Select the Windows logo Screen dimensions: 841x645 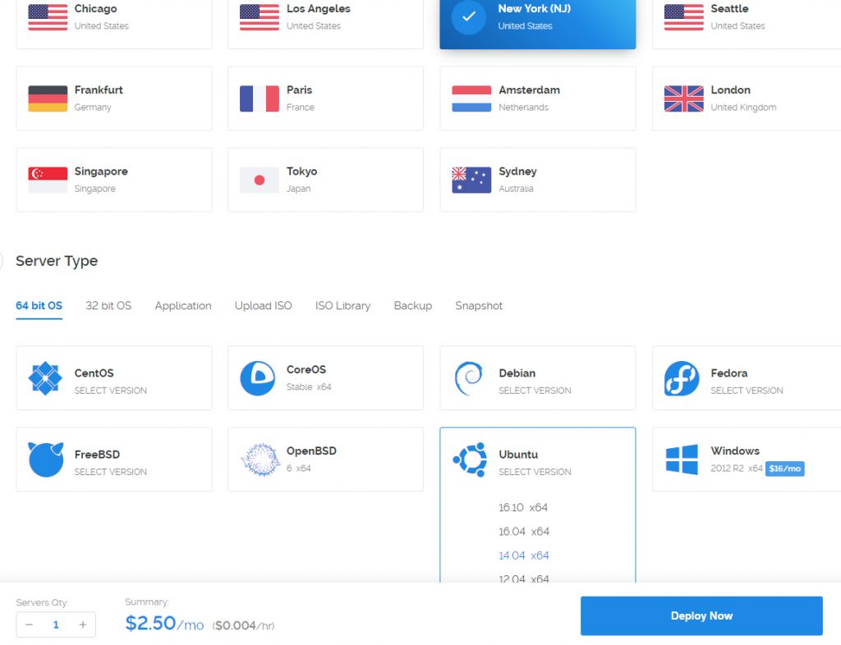(682, 460)
